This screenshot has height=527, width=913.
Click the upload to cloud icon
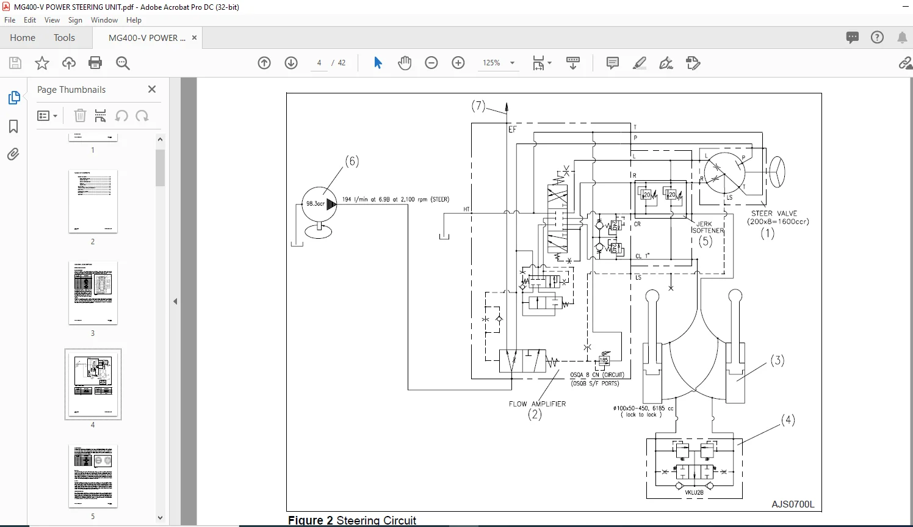click(x=69, y=63)
